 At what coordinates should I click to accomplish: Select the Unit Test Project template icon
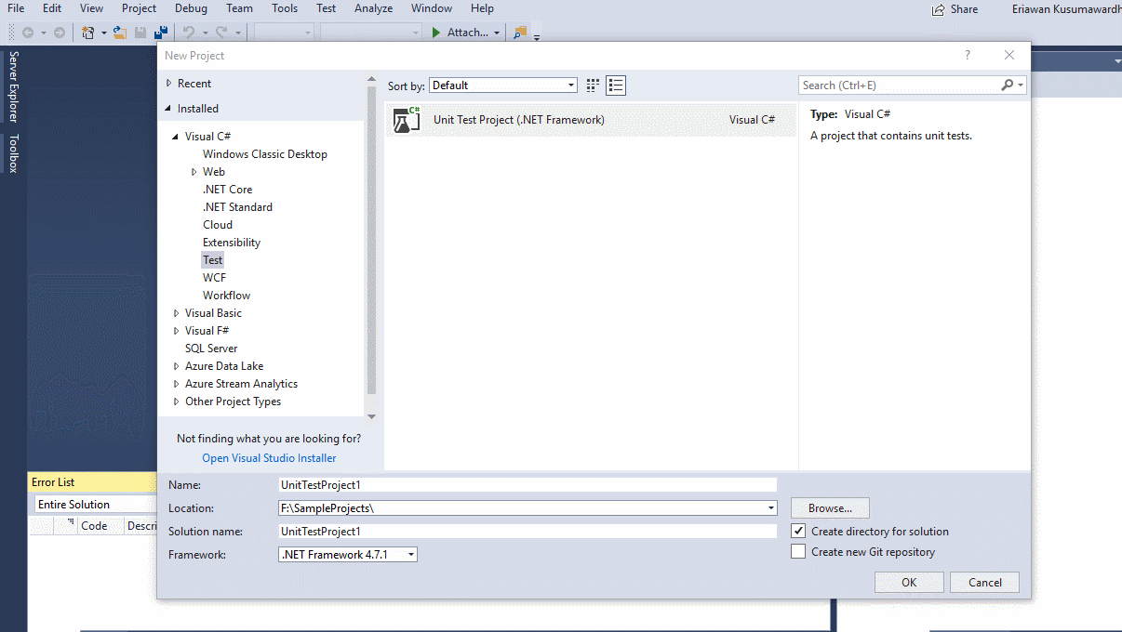(406, 119)
